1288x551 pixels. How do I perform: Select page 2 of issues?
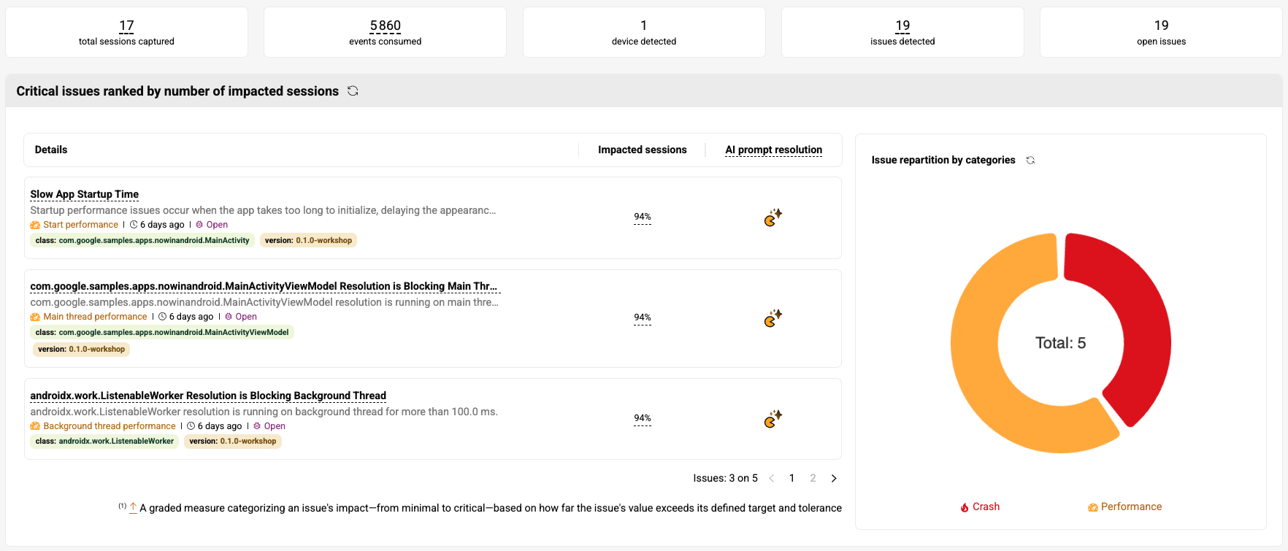tap(813, 479)
